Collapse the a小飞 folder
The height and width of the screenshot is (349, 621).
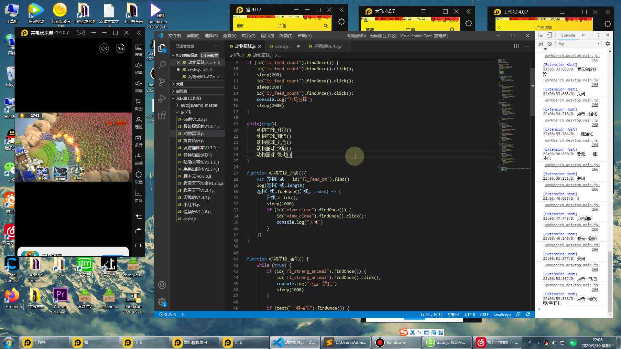coord(186,112)
